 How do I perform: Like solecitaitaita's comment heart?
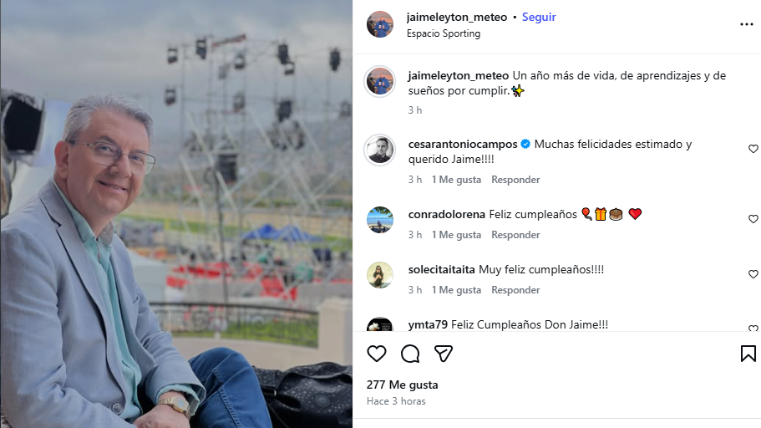pos(753,274)
